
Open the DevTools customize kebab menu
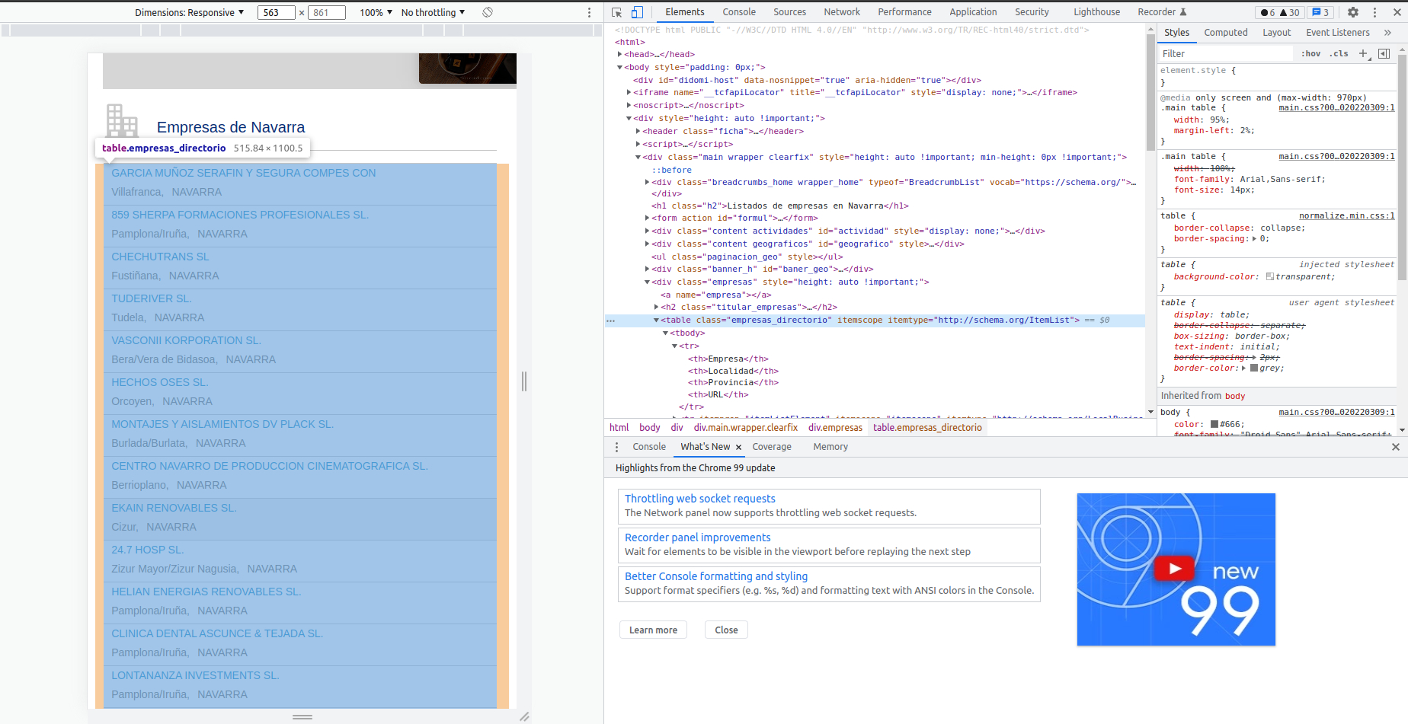coord(1375,12)
